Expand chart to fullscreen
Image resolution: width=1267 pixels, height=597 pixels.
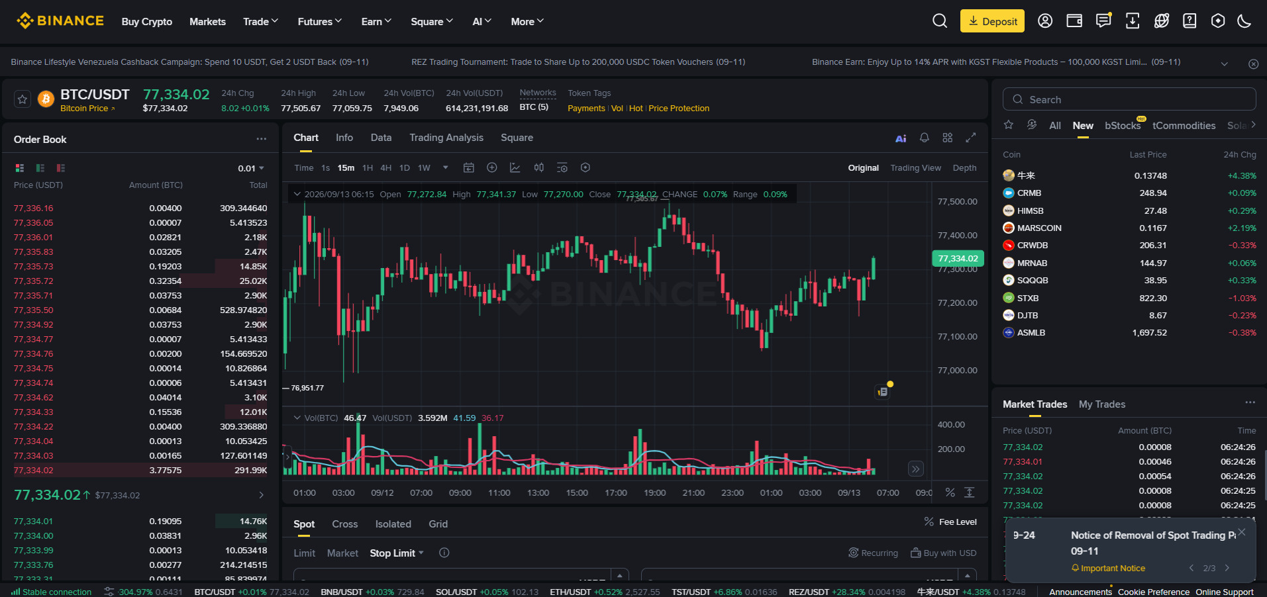tap(971, 138)
